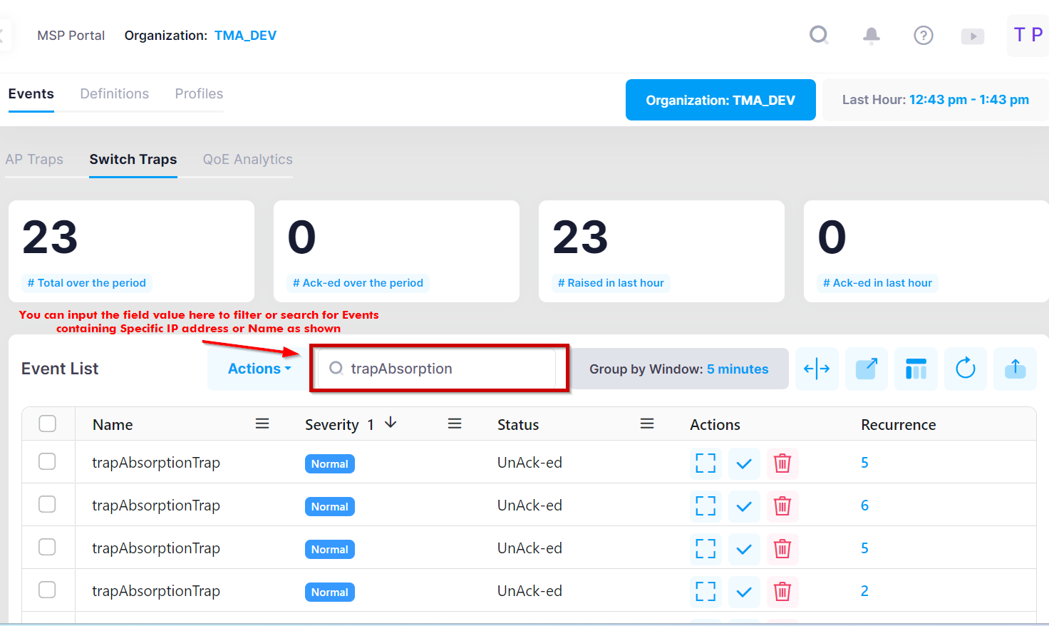This screenshot has width=1049, height=626.
Task: Switch to the AP Traps tab
Action: point(34,159)
